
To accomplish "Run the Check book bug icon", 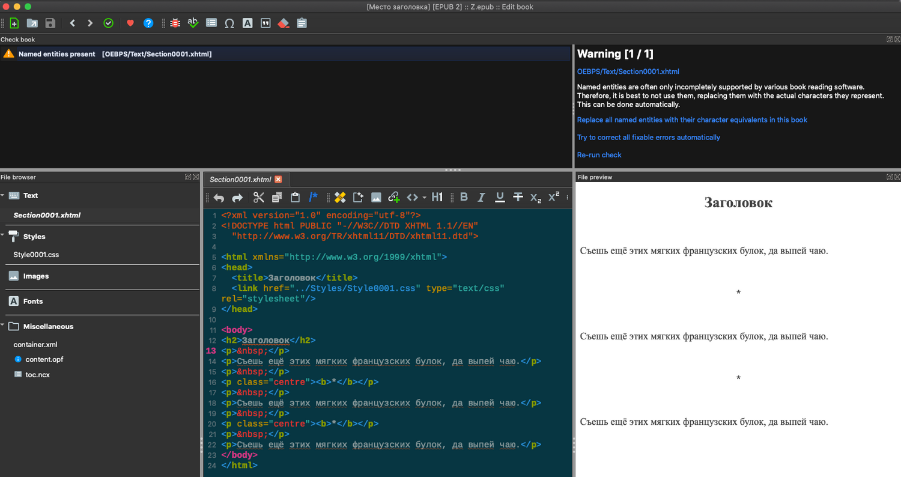I will 175,23.
